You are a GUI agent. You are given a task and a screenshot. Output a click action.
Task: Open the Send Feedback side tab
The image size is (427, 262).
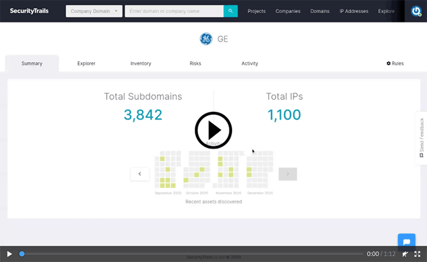click(421, 138)
